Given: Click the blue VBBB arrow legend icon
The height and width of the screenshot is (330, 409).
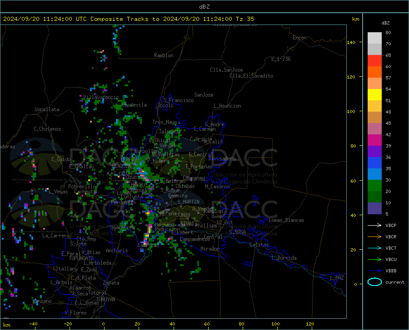Looking at the screenshot, I should point(374,271).
